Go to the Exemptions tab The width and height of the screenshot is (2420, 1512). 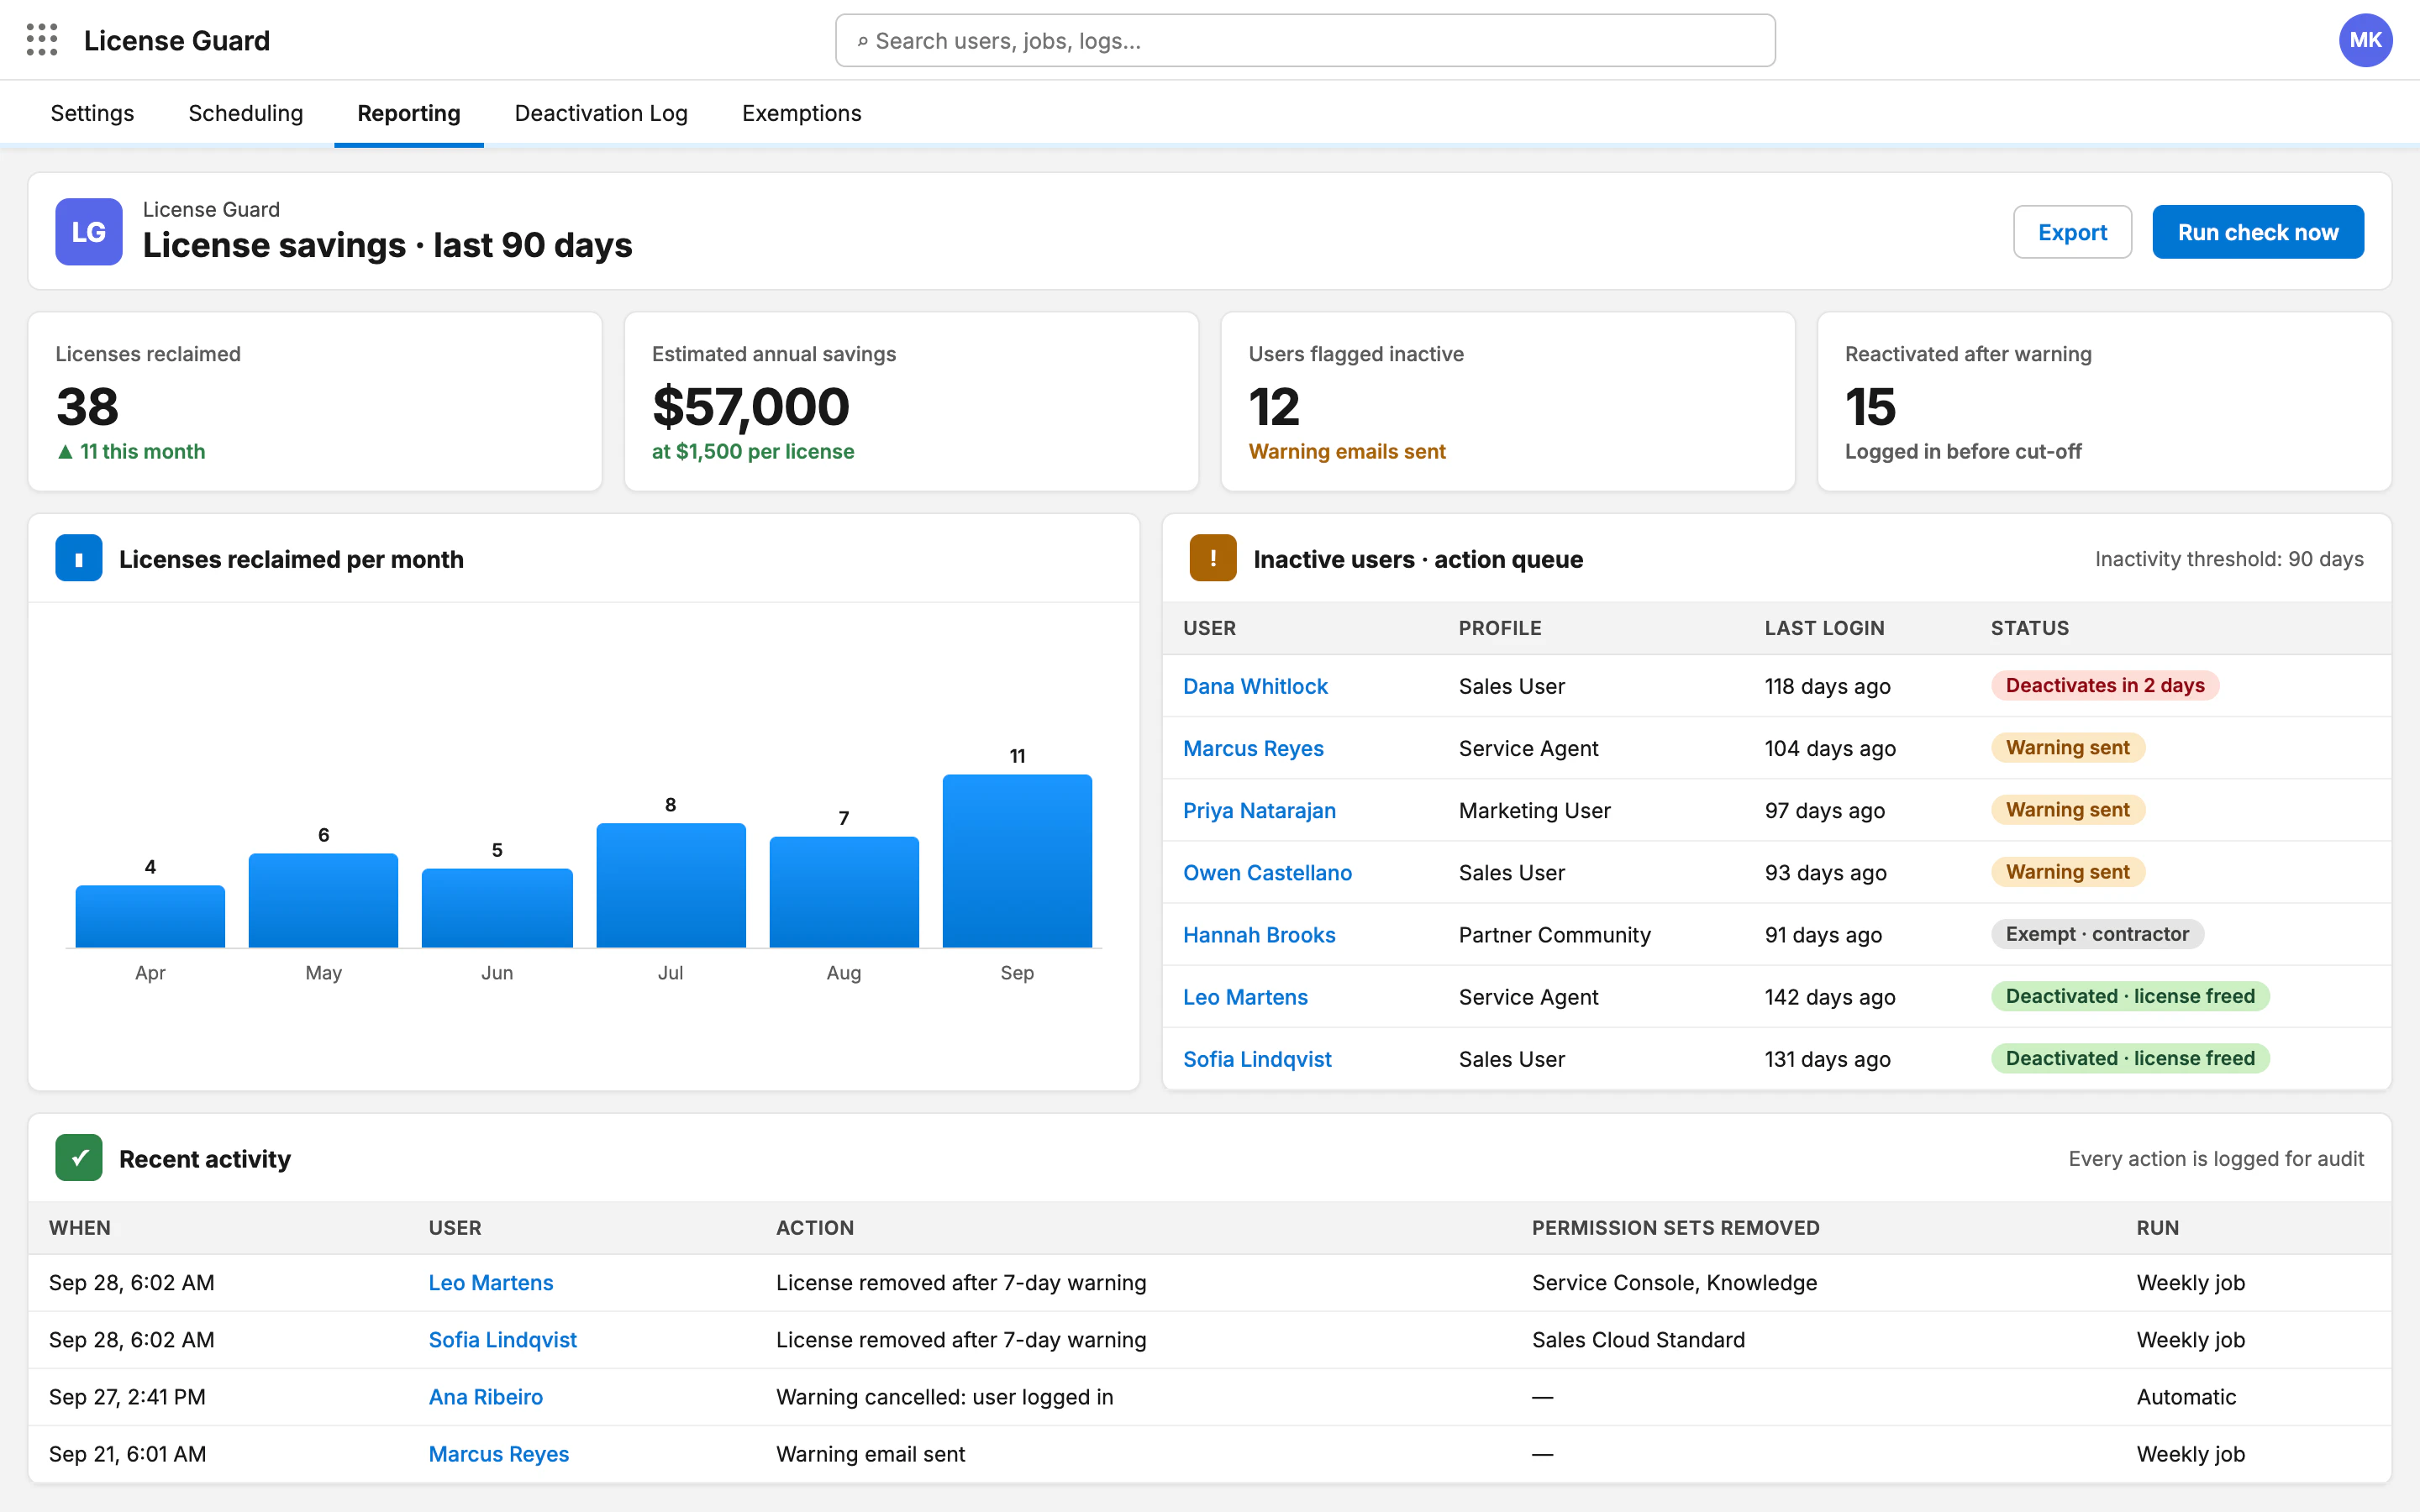(x=802, y=113)
